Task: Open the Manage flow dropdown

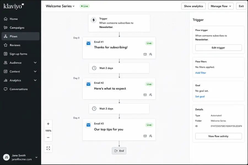Action: 221,6
